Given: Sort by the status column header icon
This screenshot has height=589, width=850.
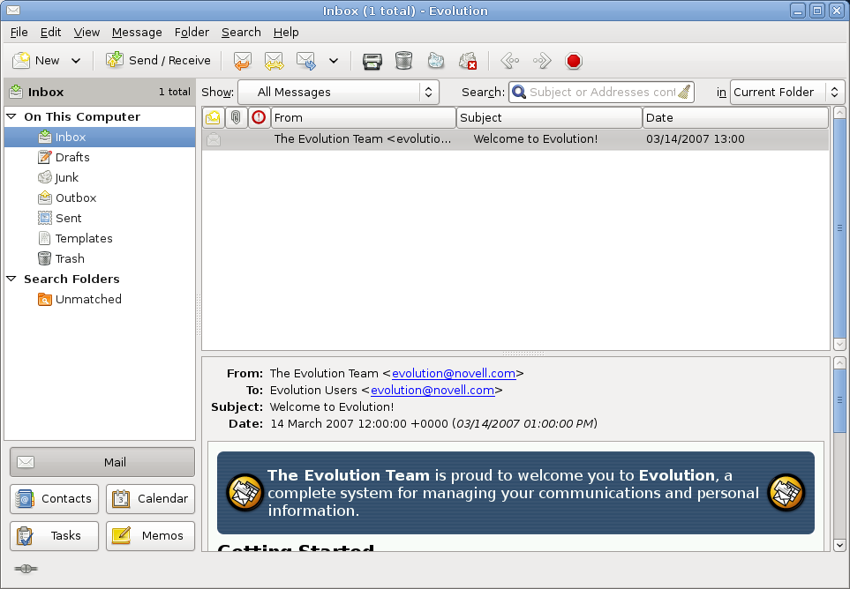Looking at the screenshot, I should click(213, 117).
